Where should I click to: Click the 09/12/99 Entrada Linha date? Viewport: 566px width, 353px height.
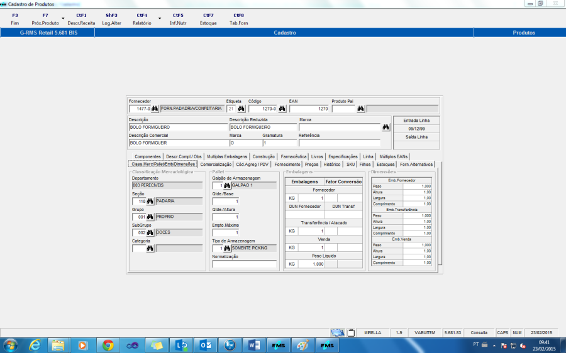click(416, 129)
